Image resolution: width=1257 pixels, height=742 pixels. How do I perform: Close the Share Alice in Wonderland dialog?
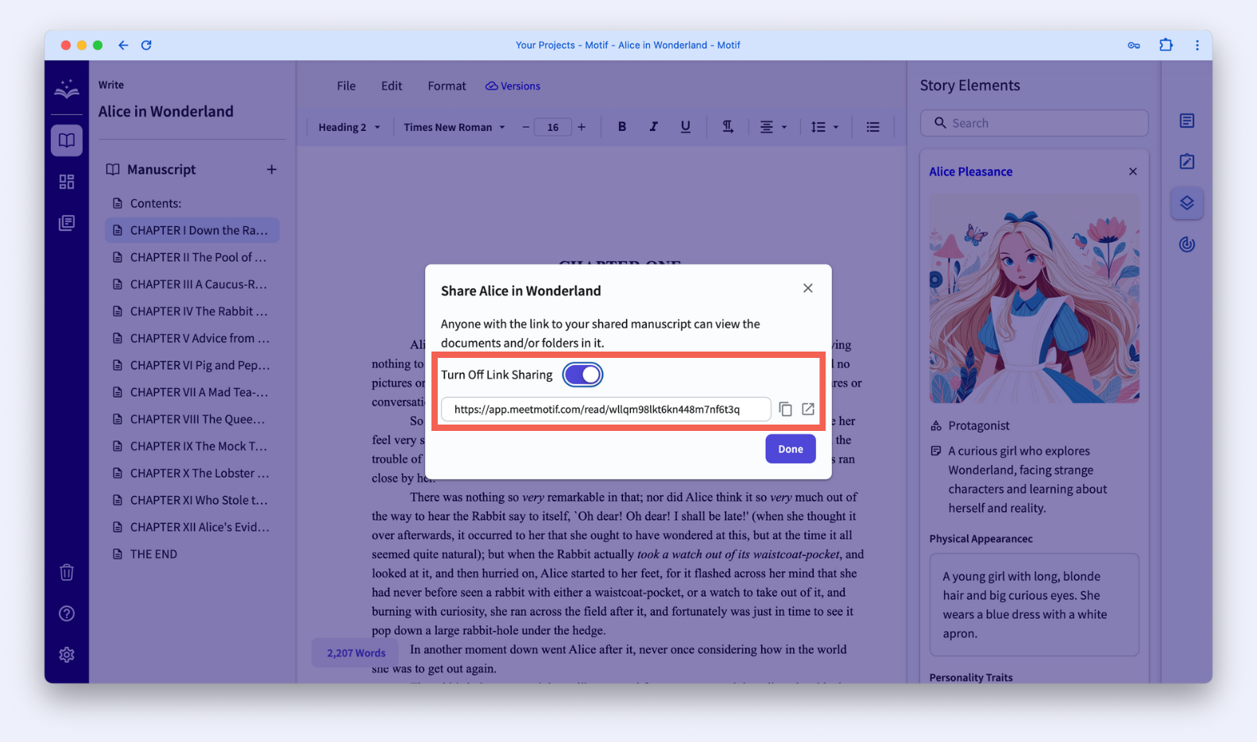click(x=807, y=288)
